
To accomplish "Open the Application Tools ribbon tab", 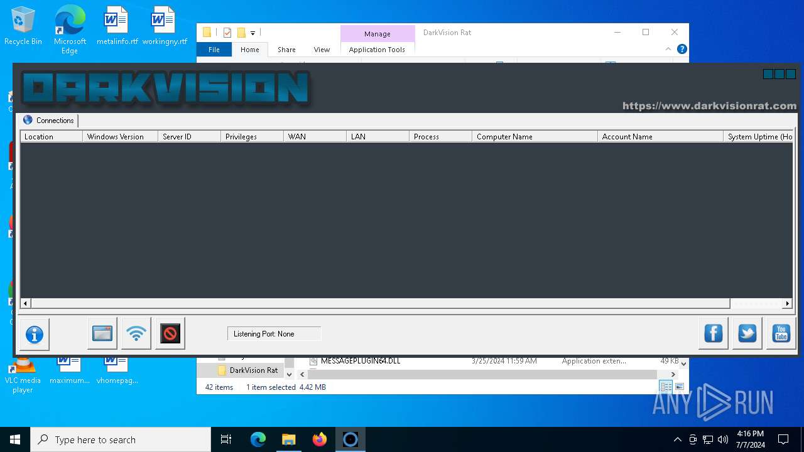I will tap(377, 50).
